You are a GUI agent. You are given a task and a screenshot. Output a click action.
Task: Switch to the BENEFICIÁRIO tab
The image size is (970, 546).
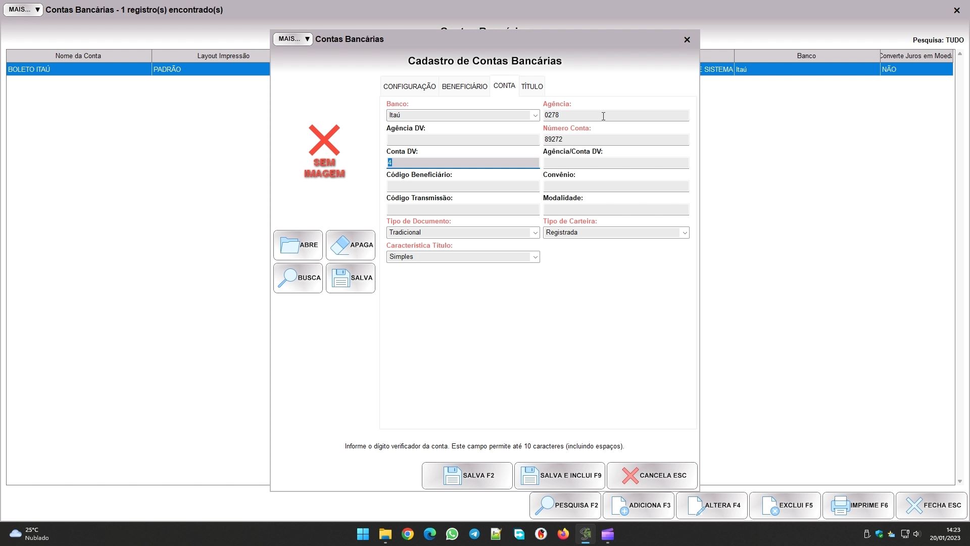pyautogui.click(x=464, y=86)
